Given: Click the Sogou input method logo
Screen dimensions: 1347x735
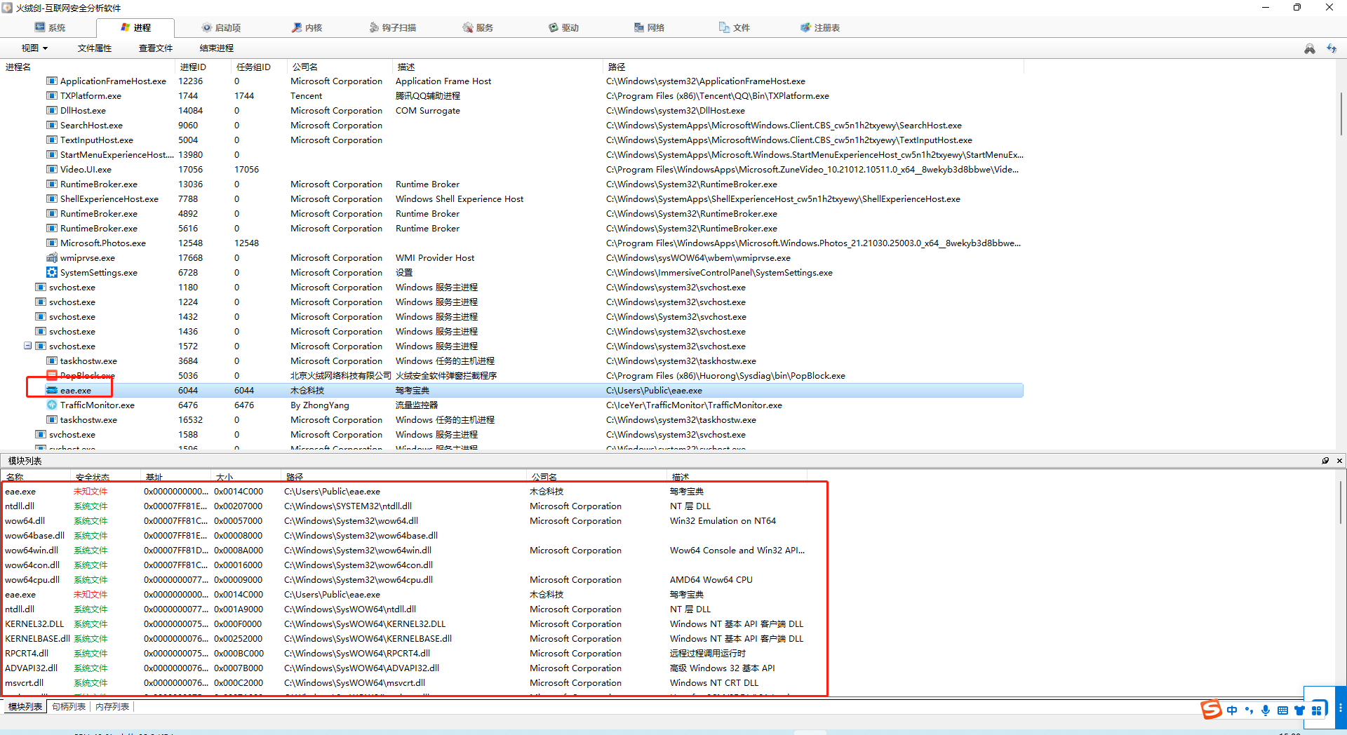Looking at the screenshot, I should click(1212, 710).
